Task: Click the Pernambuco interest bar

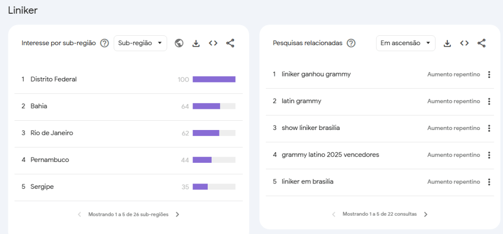Action: coord(214,160)
